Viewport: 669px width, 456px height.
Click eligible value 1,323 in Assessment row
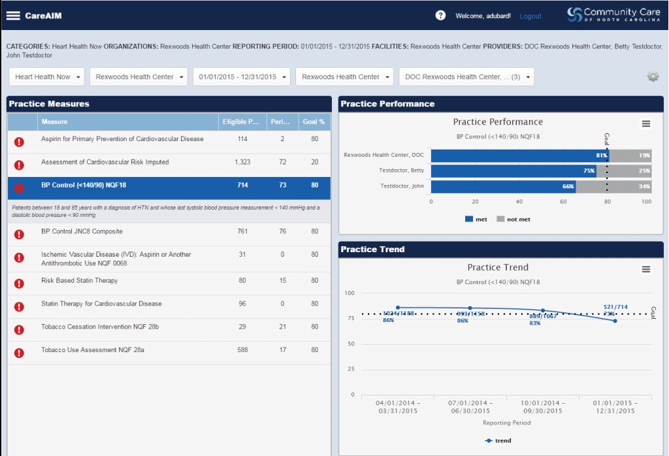(242, 162)
